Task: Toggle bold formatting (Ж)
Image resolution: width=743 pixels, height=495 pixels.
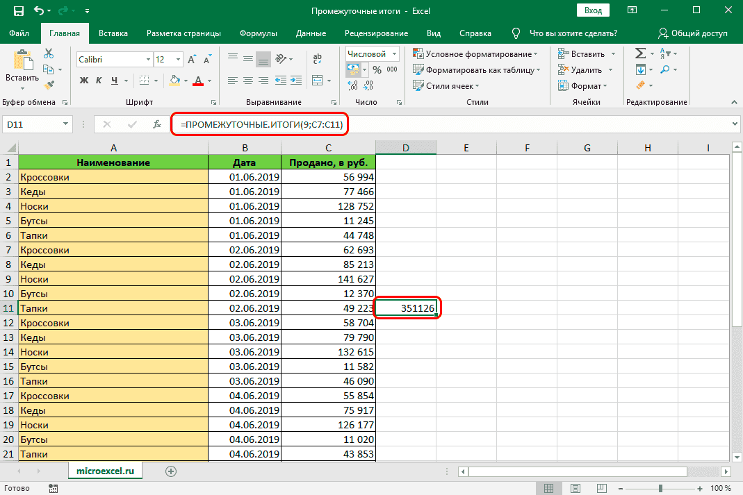Action: click(x=84, y=80)
